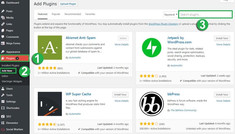Click the WP Super Cache plugin thumbnail
235x134 pixels.
pos(50,104)
